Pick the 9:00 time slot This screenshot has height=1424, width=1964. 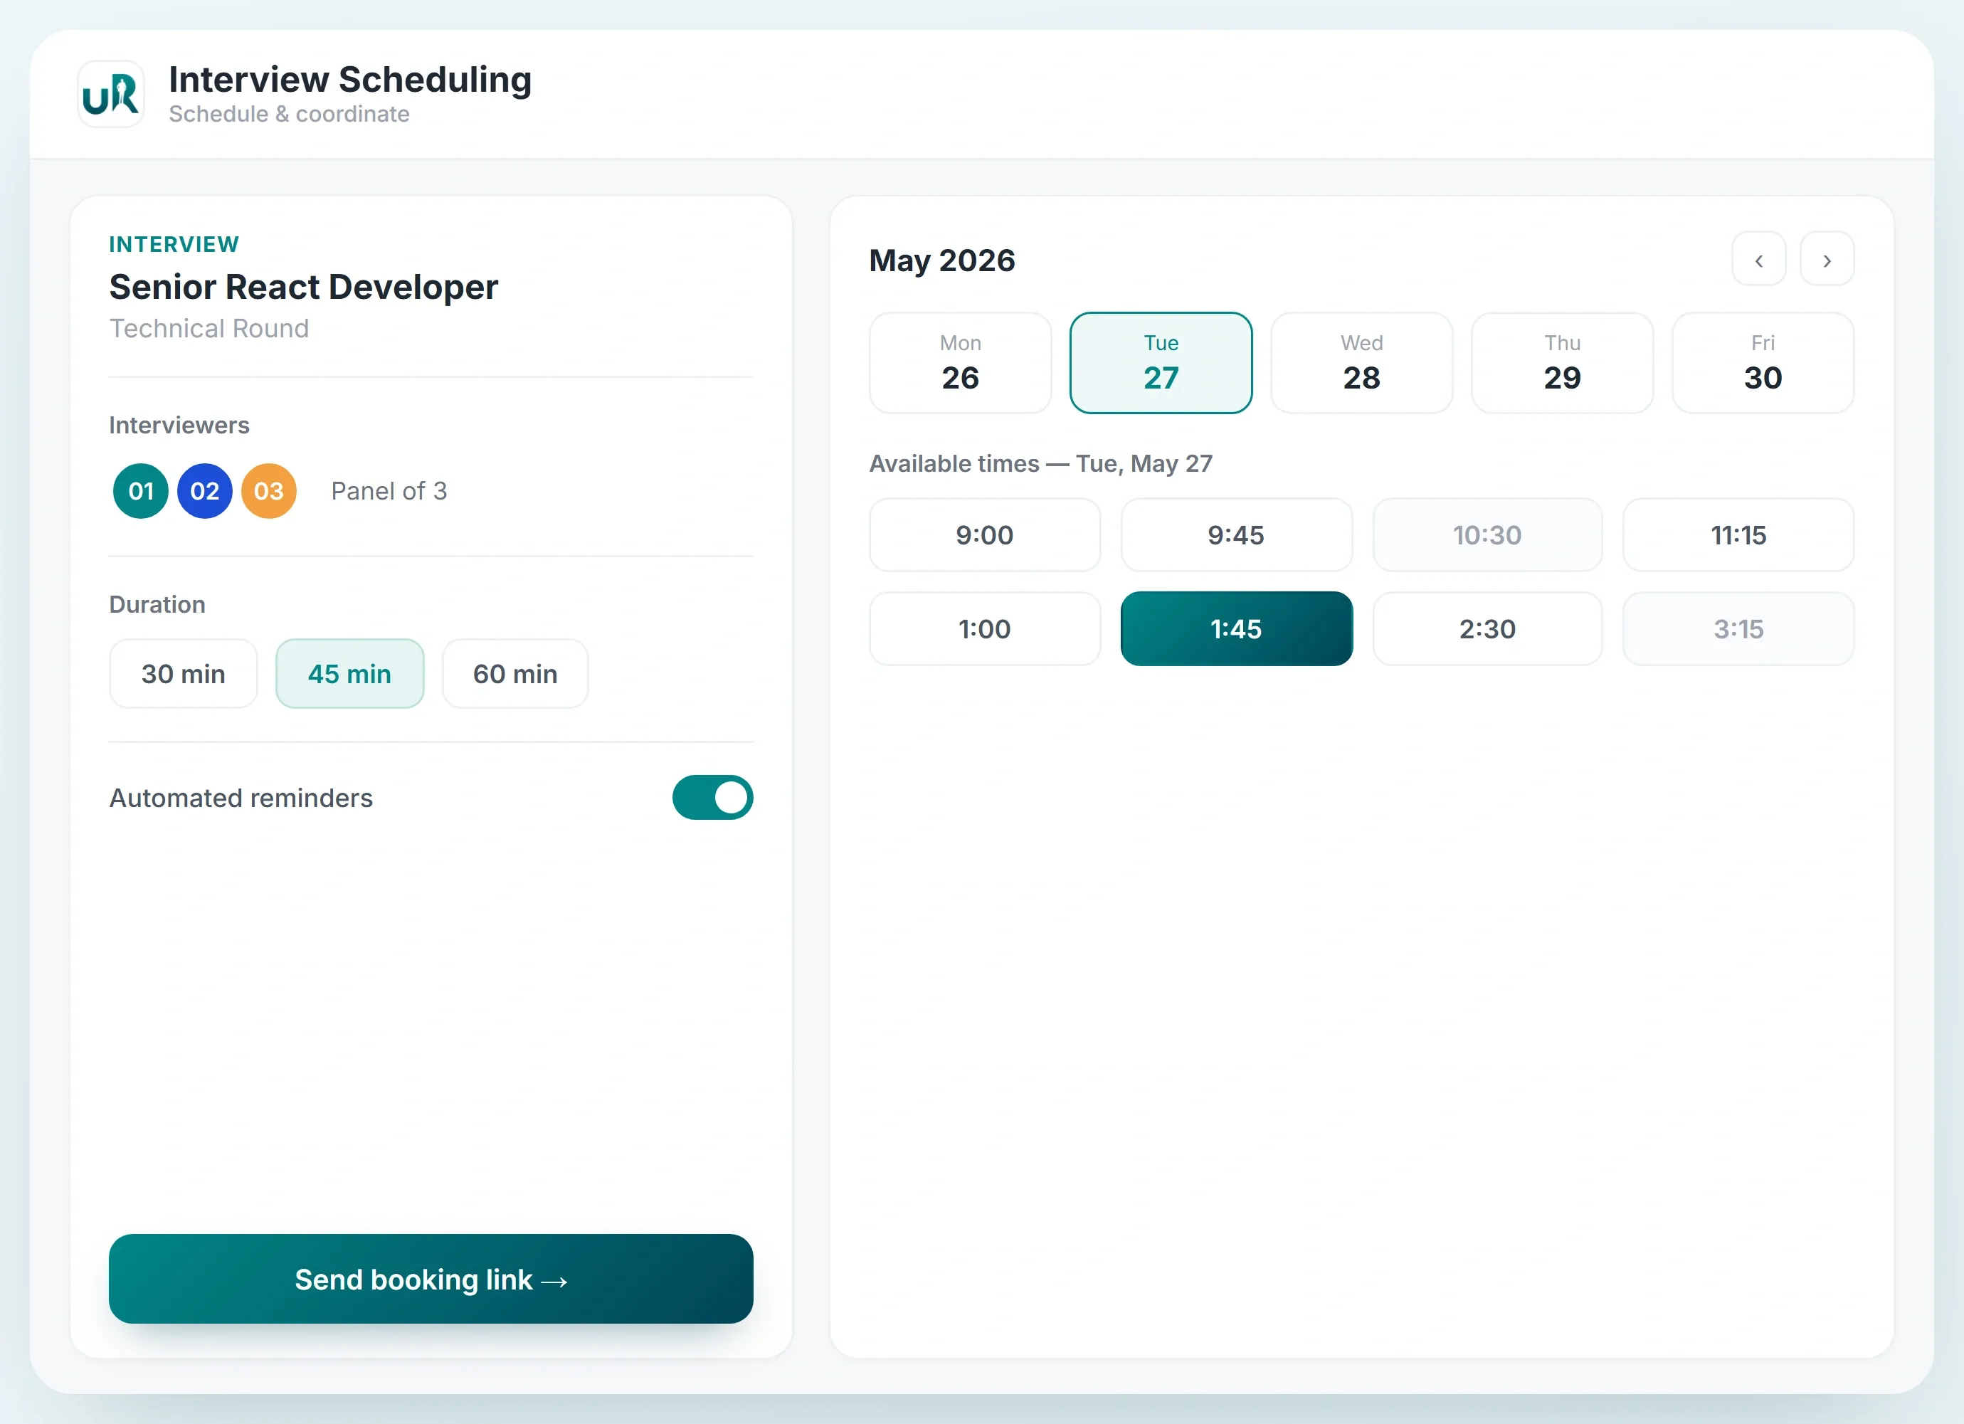pyautogui.click(x=986, y=534)
